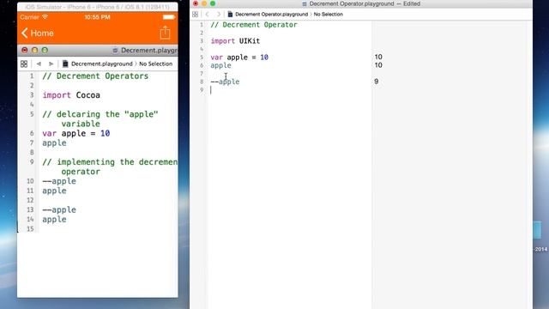The width and height of the screenshot is (549, 309).
Task: Click 'import Cocoa' in the simulator code
Action: pyautogui.click(x=71, y=95)
